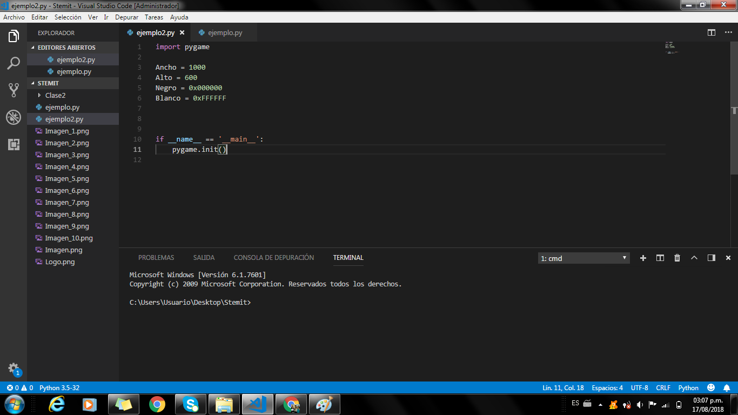The image size is (738, 415).
Task: Select ejemplo2.py under open editors
Action: tap(73, 59)
